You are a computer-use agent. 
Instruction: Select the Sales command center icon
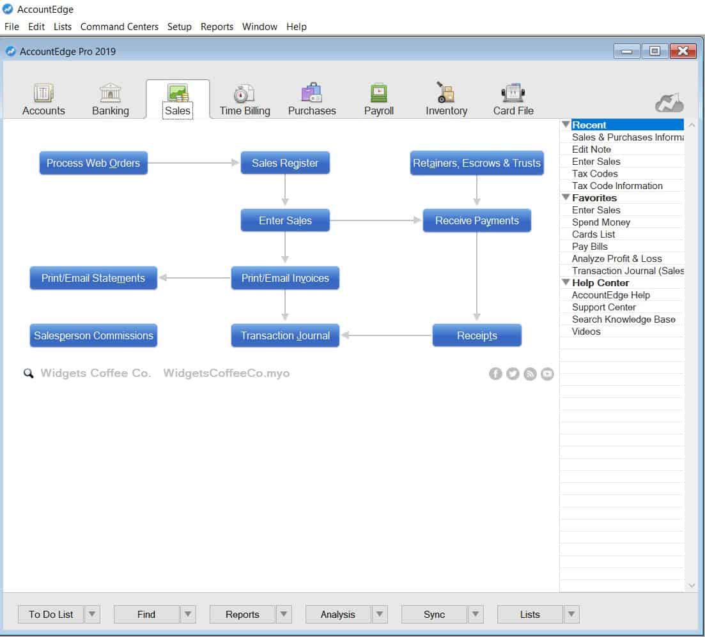click(178, 93)
